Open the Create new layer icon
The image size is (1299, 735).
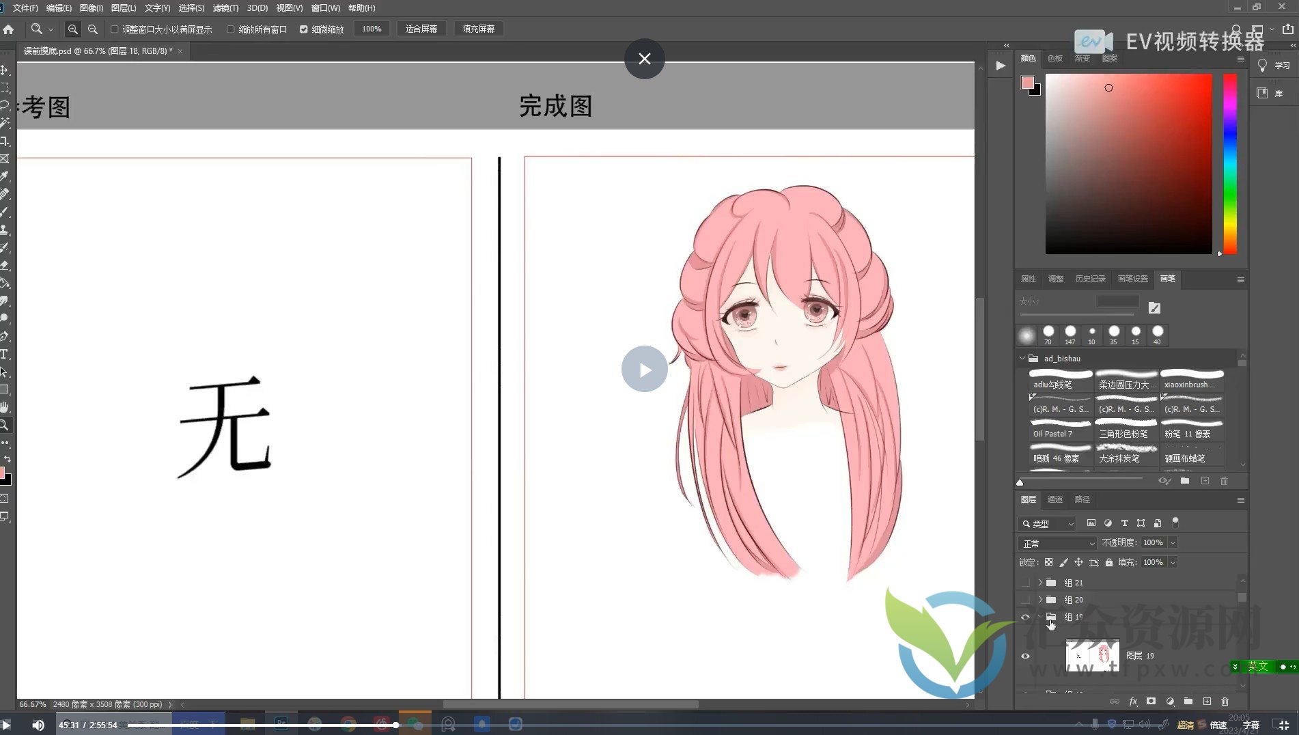point(1207,702)
